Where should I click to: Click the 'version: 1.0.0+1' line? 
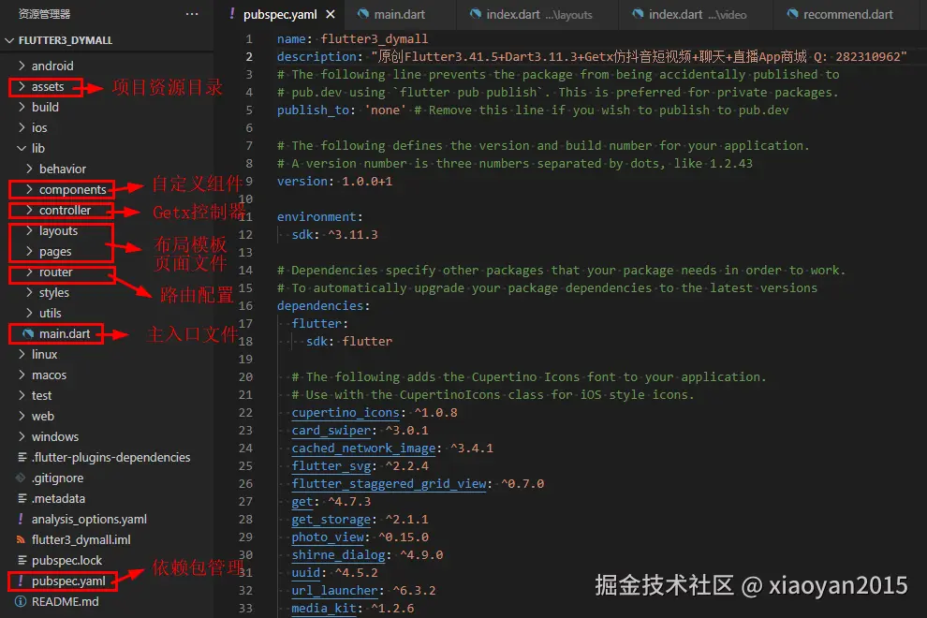(x=334, y=181)
